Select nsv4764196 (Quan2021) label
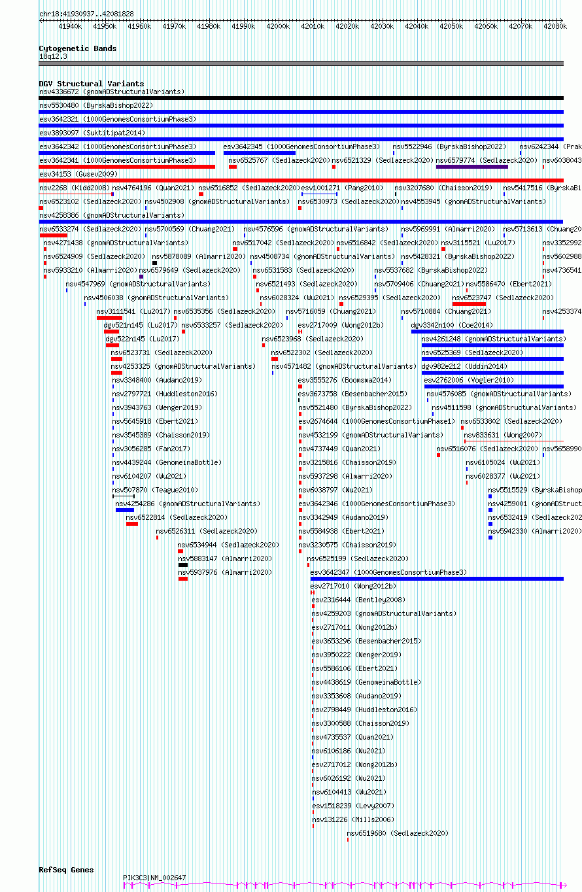 click(x=153, y=188)
